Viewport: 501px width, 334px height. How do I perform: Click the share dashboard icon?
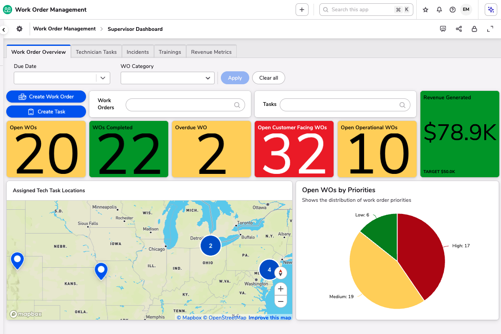tap(459, 29)
